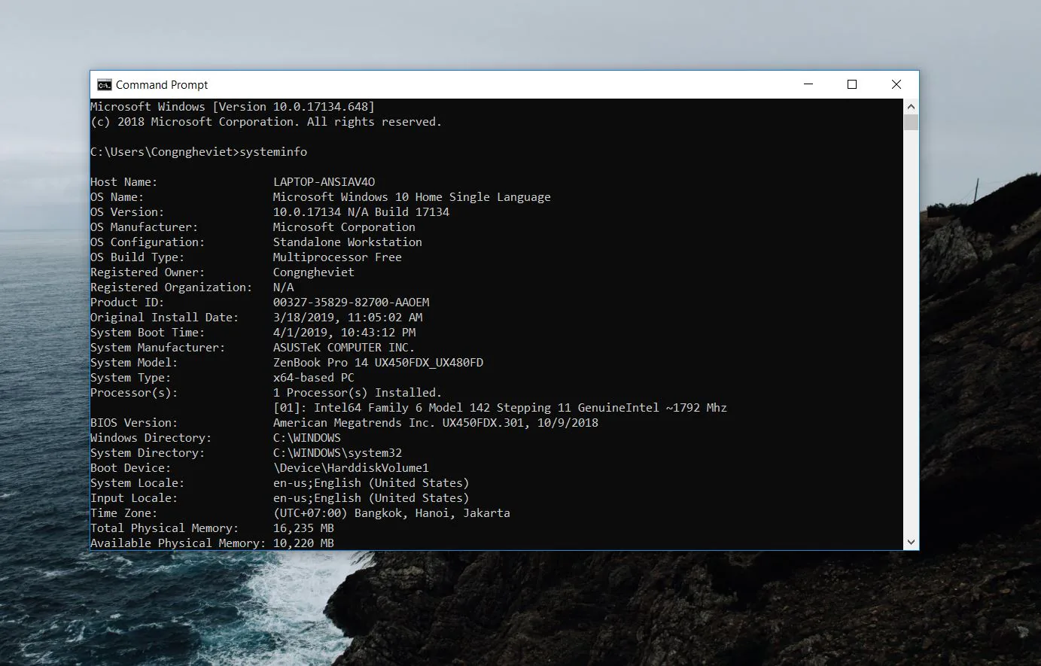This screenshot has height=666, width=1041.
Task: Click the '\Device\HarddiskVolume1' boot device
Action: [351, 468]
